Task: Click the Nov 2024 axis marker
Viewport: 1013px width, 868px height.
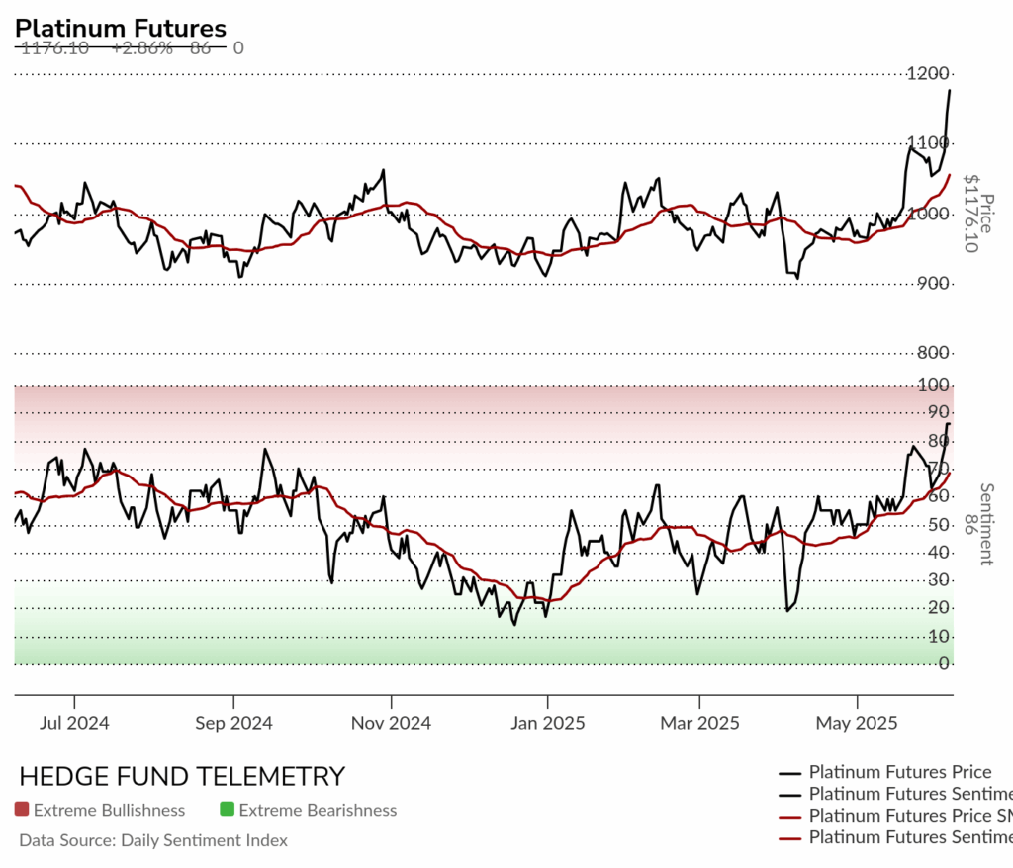Action: tap(391, 723)
